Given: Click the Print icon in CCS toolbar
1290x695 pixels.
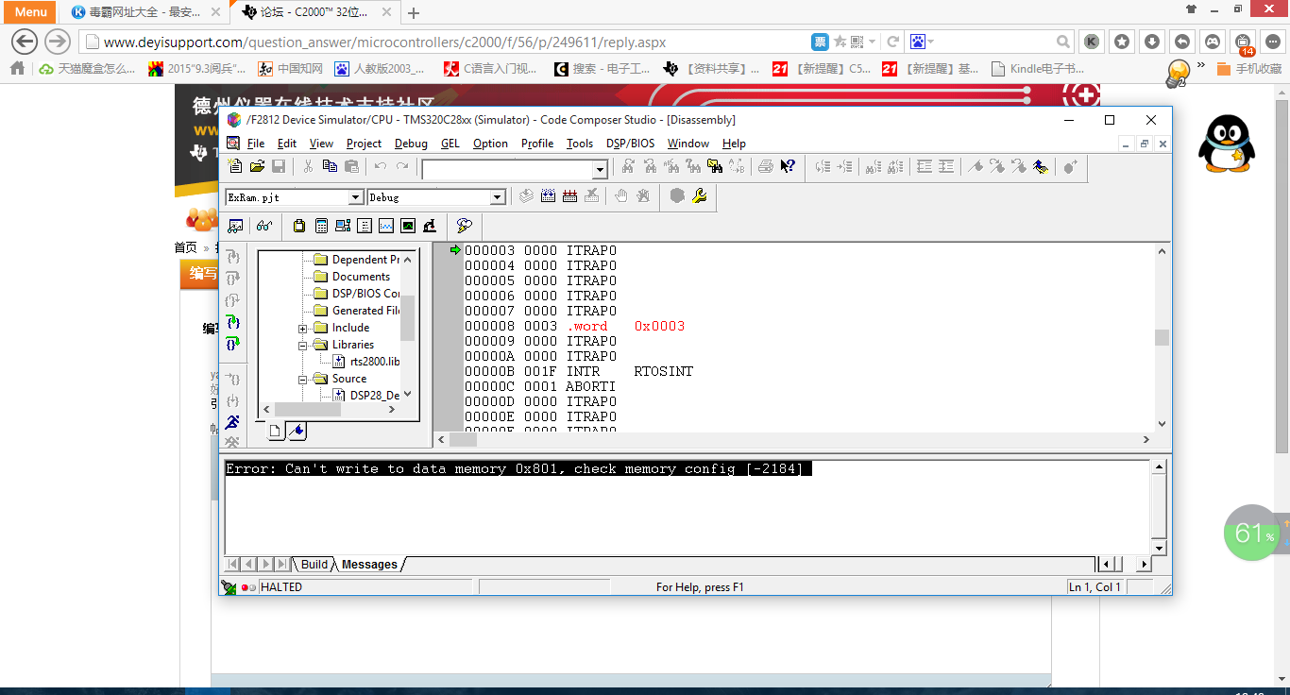Looking at the screenshot, I should (766, 167).
